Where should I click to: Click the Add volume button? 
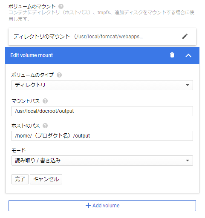102,206
